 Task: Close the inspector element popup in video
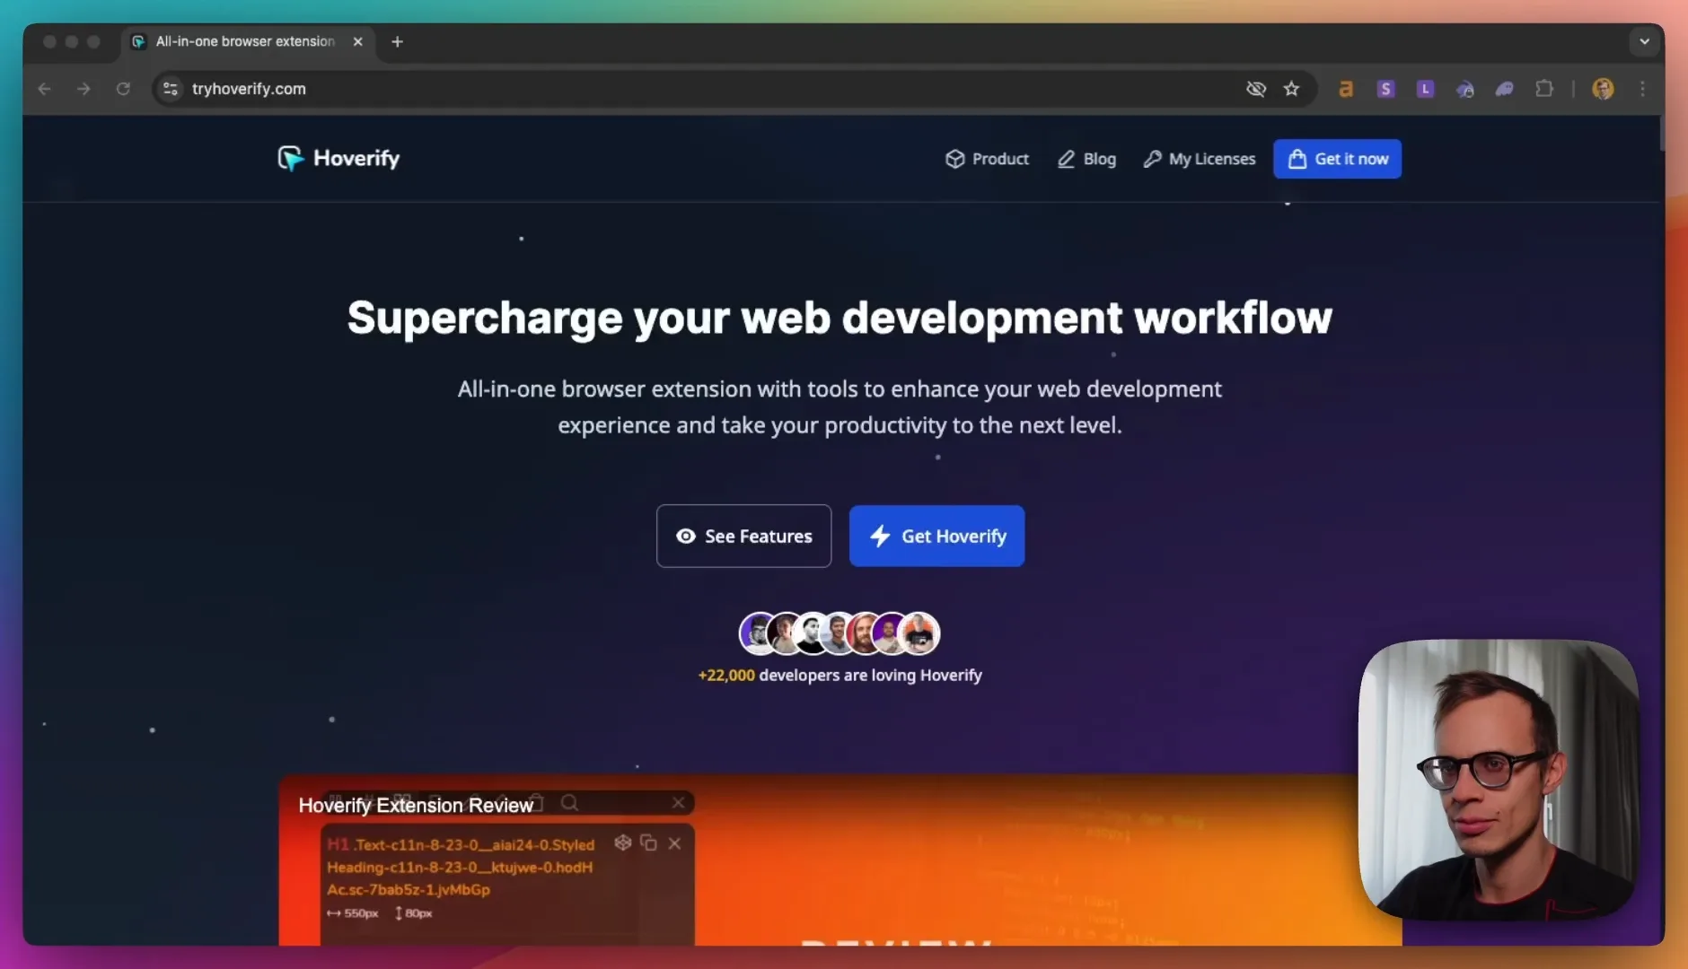674,843
